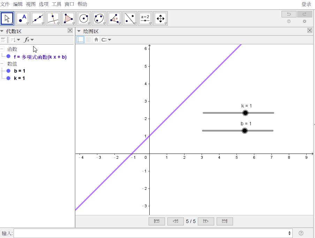
Task: Click the 登录 sign-in link
Action: coord(306,4)
